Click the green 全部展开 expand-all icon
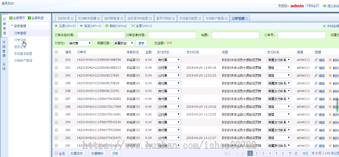The image size is (339, 157). coord(11,18)
